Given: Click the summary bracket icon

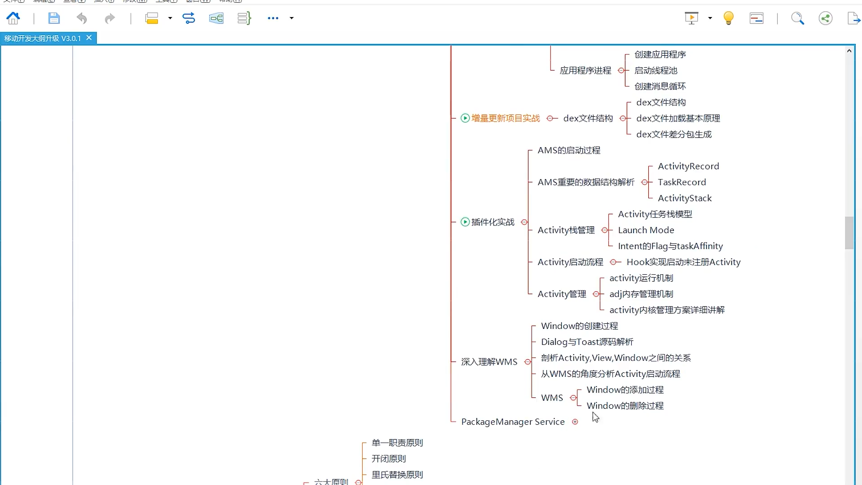Looking at the screenshot, I should (x=244, y=18).
